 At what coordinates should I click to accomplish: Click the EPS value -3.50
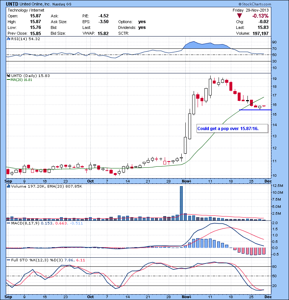click(103, 22)
